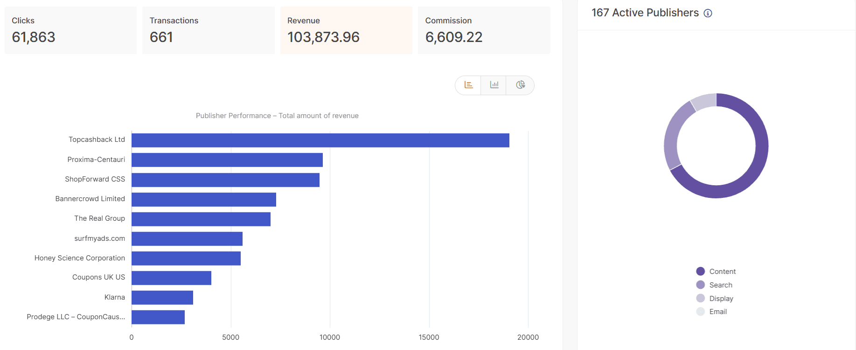Click the Content legend label
Image resolution: width=856 pixels, height=350 pixels.
pyautogui.click(x=723, y=272)
